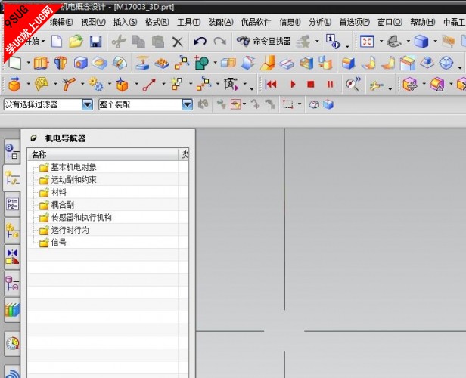The image size is (466, 378).
Task: Open dropdown arrow beside fit view icon
Action: click(x=381, y=41)
